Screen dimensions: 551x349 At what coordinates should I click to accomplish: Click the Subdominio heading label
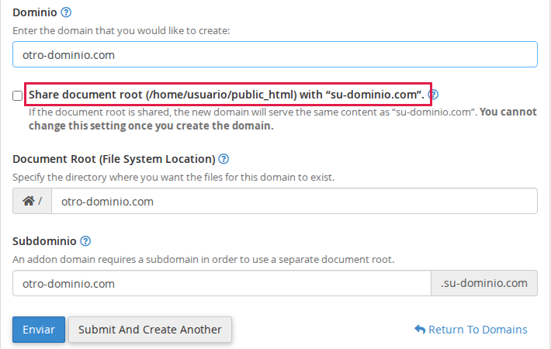point(44,241)
